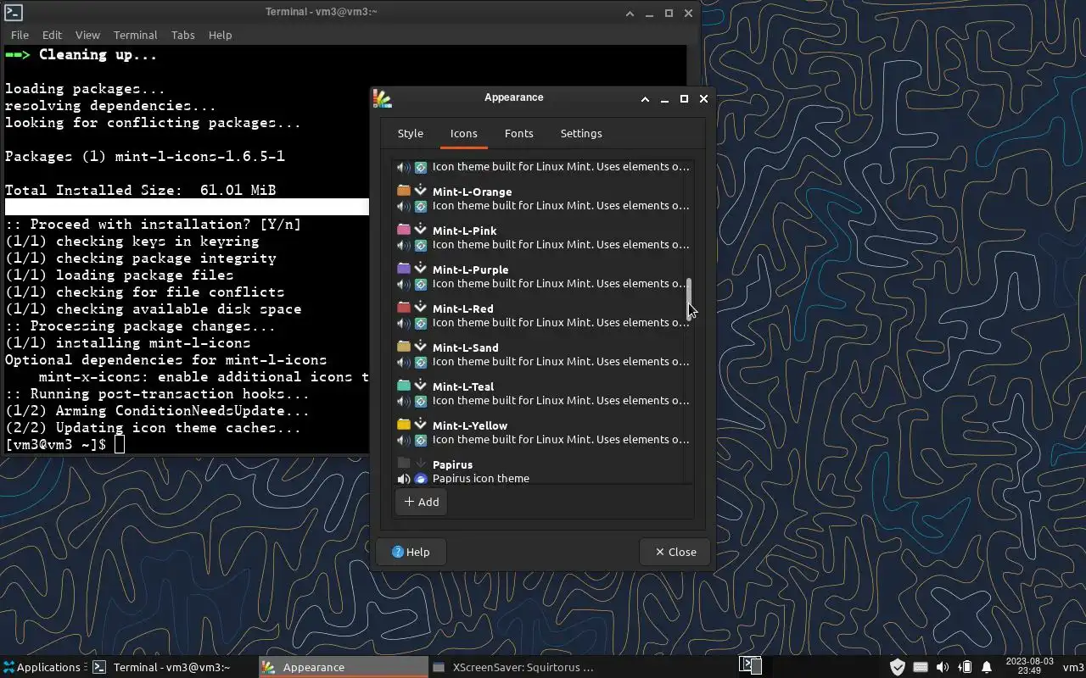
Task: Select the Mint-L-Red theme name
Action: (x=462, y=308)
